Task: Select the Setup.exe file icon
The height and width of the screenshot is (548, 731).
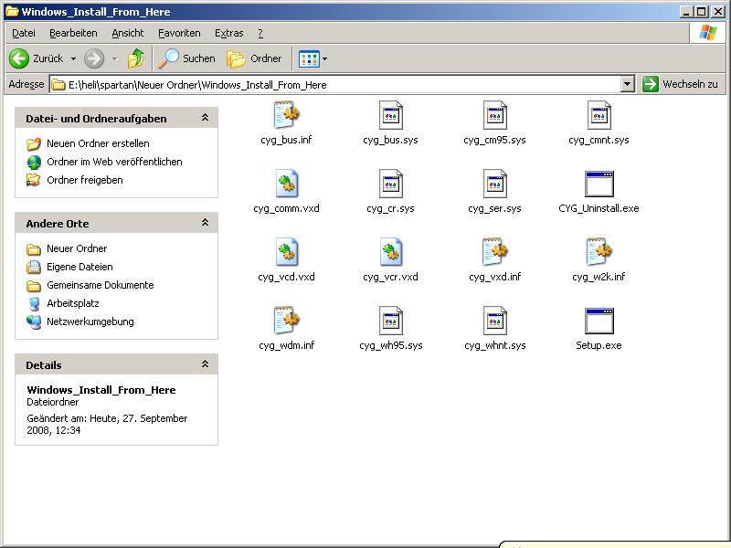Action: 599,321
